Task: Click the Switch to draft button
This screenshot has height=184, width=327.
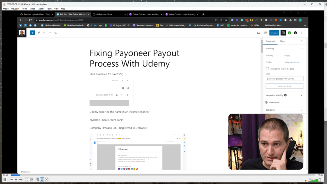Action: click(x=285, y=86)
